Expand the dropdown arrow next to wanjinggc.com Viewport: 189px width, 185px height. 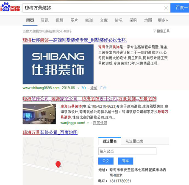point(88,123)
